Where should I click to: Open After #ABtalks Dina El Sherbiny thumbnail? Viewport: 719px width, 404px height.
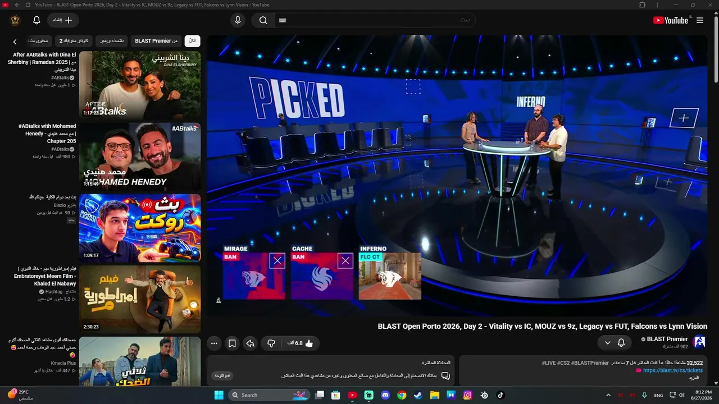click(140, 85)
